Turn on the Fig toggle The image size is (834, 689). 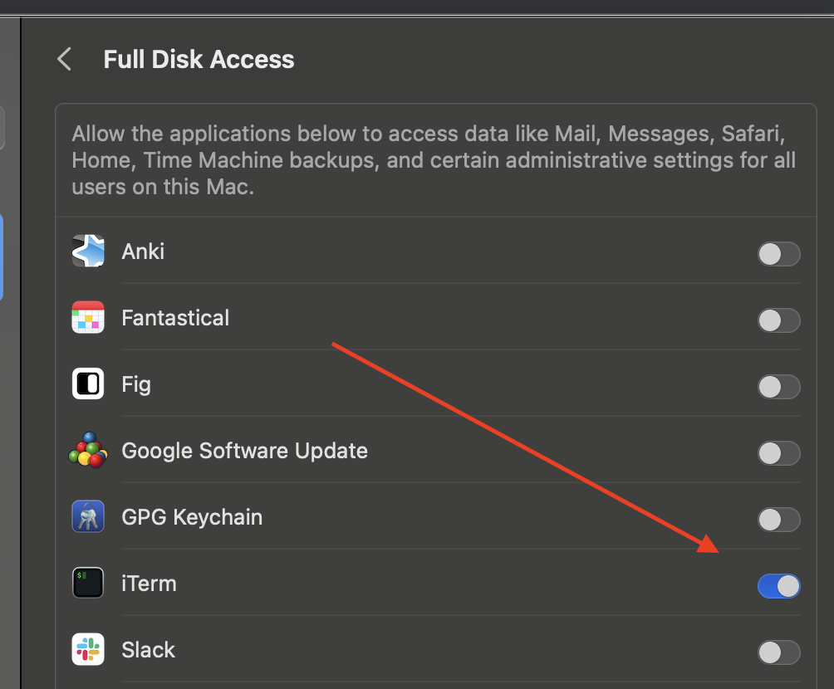[778, 387]
